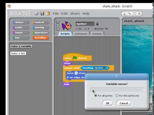The width and height of the screenshot is (154, 115).
Task: Open the Help menu
Action: [x=86, y=14]
